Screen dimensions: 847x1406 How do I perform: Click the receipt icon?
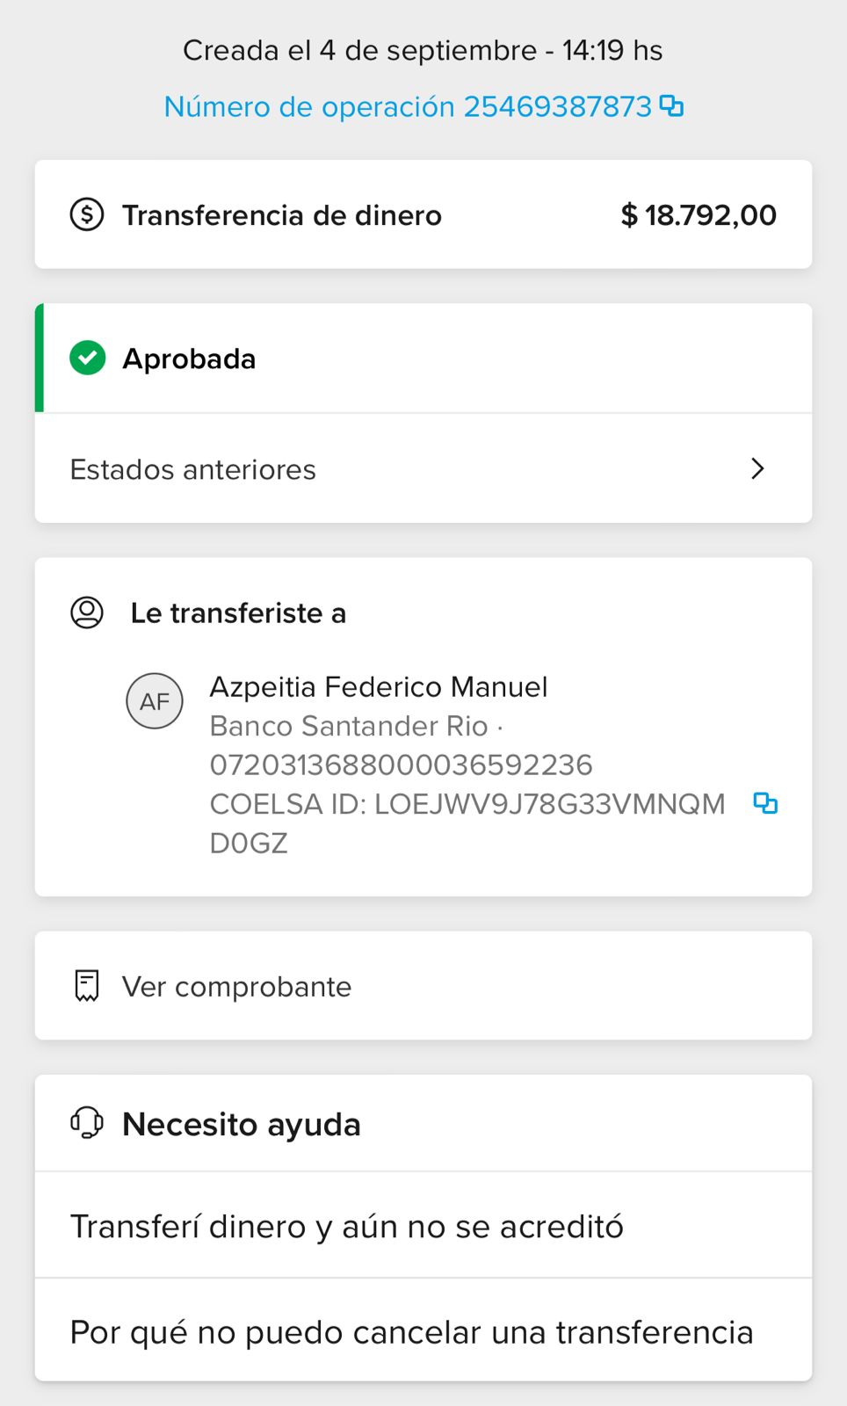(x=87, y=986)
